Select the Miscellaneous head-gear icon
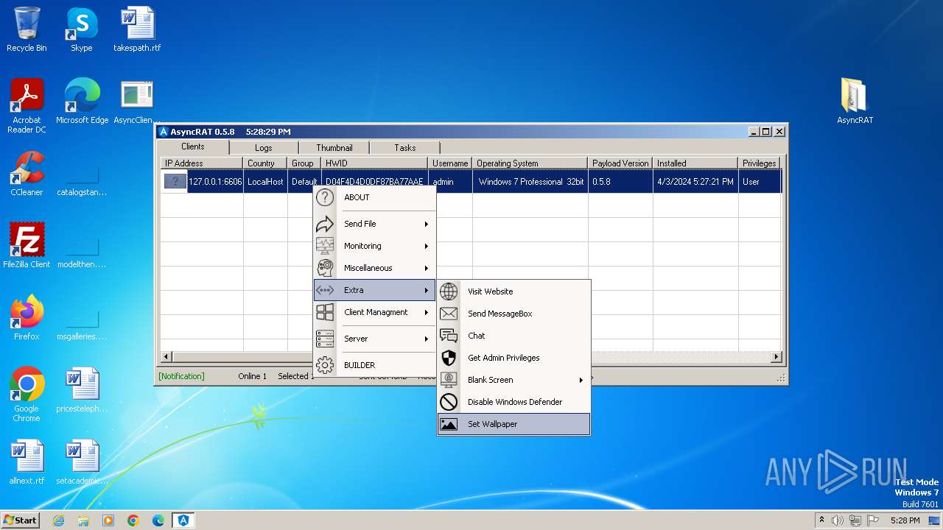Viewport: 943px width, 530px height. coord(325,268)
